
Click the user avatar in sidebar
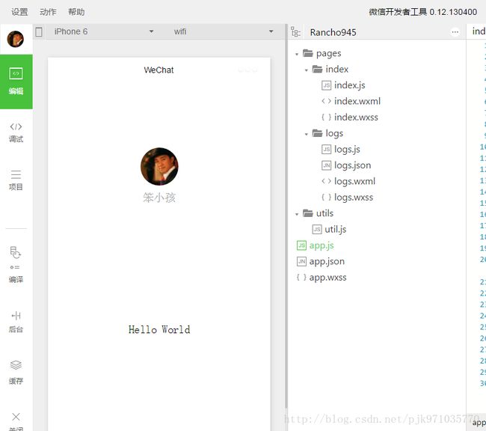pos(16,39)
